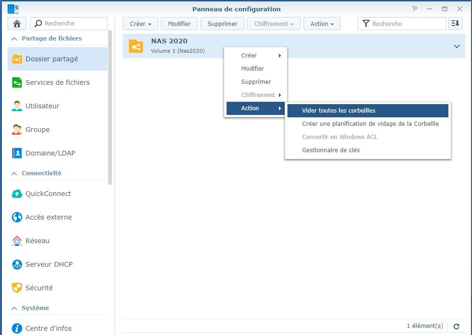Click the Sécurité shield icon
Image resolution: width=472 pixels, height=335 pixels.
pyautogui.click(x=17, y=288)
